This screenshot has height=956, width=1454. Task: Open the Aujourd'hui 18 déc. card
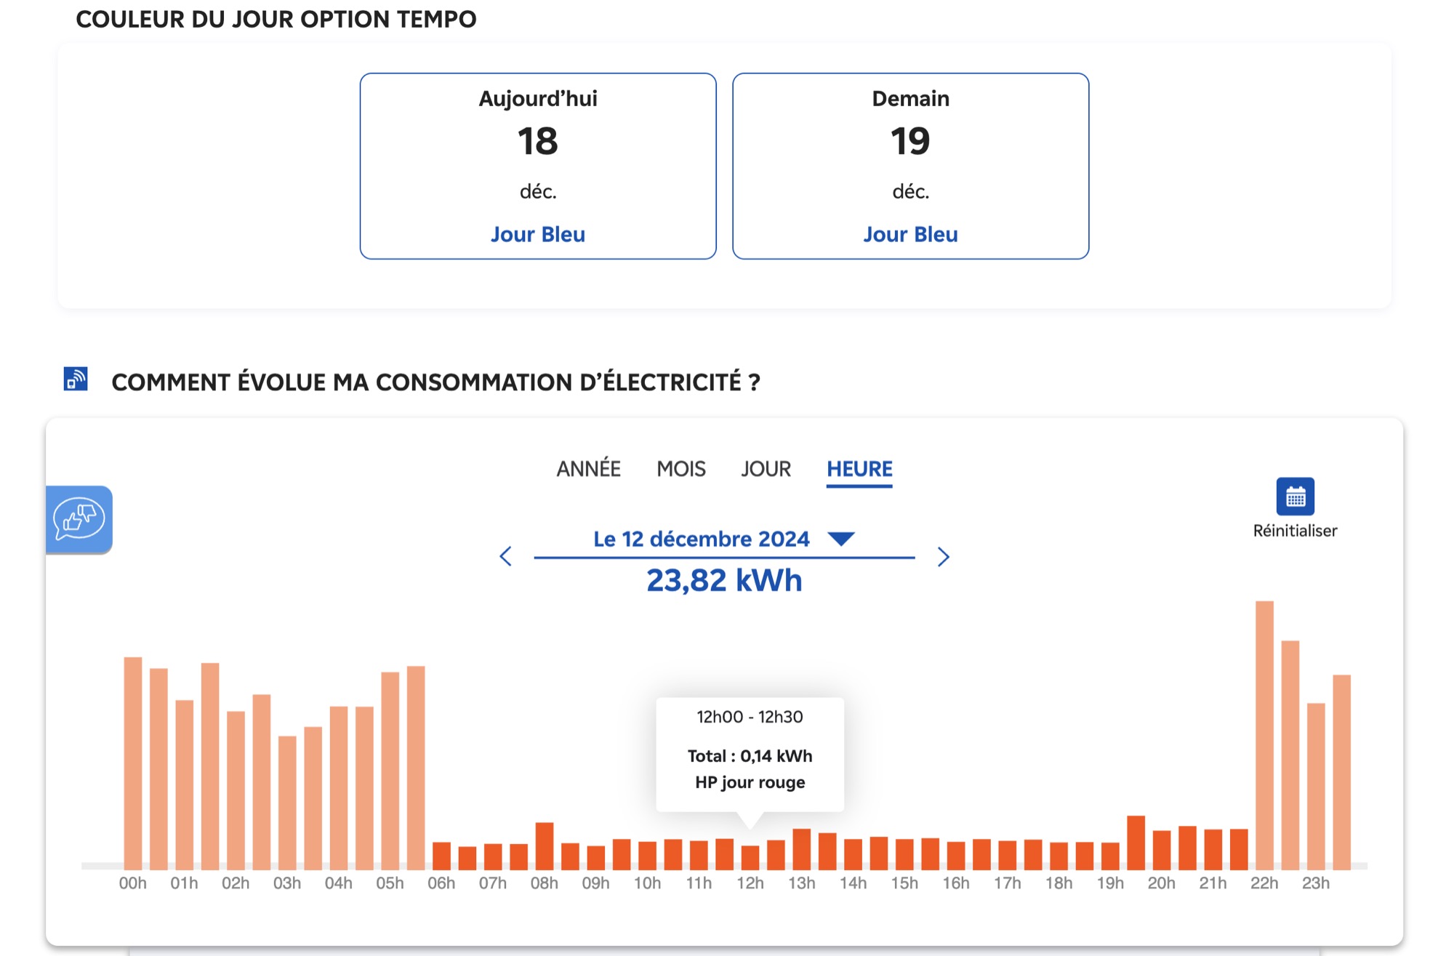538,166
